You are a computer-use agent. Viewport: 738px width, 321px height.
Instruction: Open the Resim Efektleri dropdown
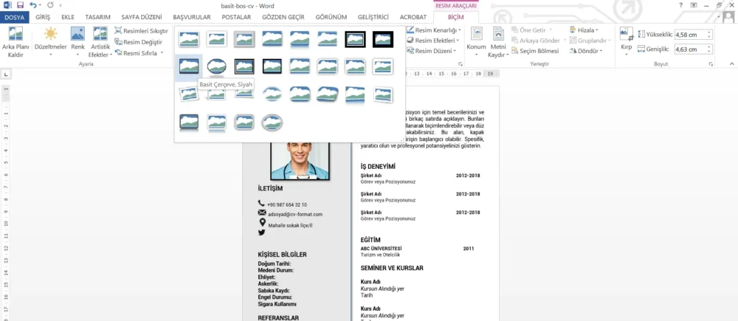pyautogui.click(x=433, y=41)
